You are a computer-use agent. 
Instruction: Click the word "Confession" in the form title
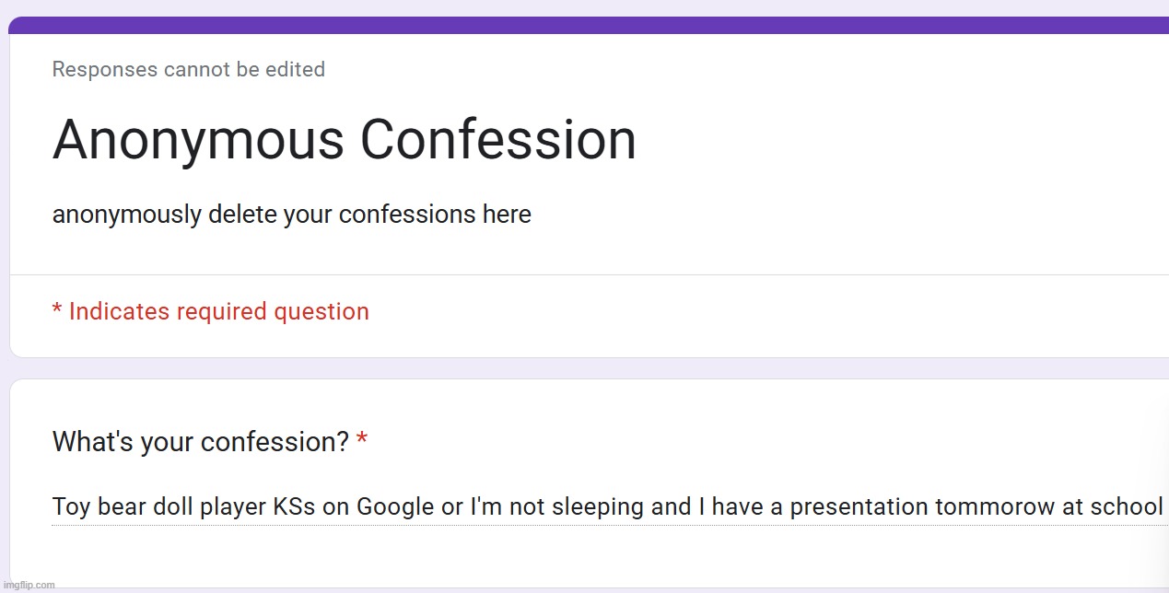[497, 141]
